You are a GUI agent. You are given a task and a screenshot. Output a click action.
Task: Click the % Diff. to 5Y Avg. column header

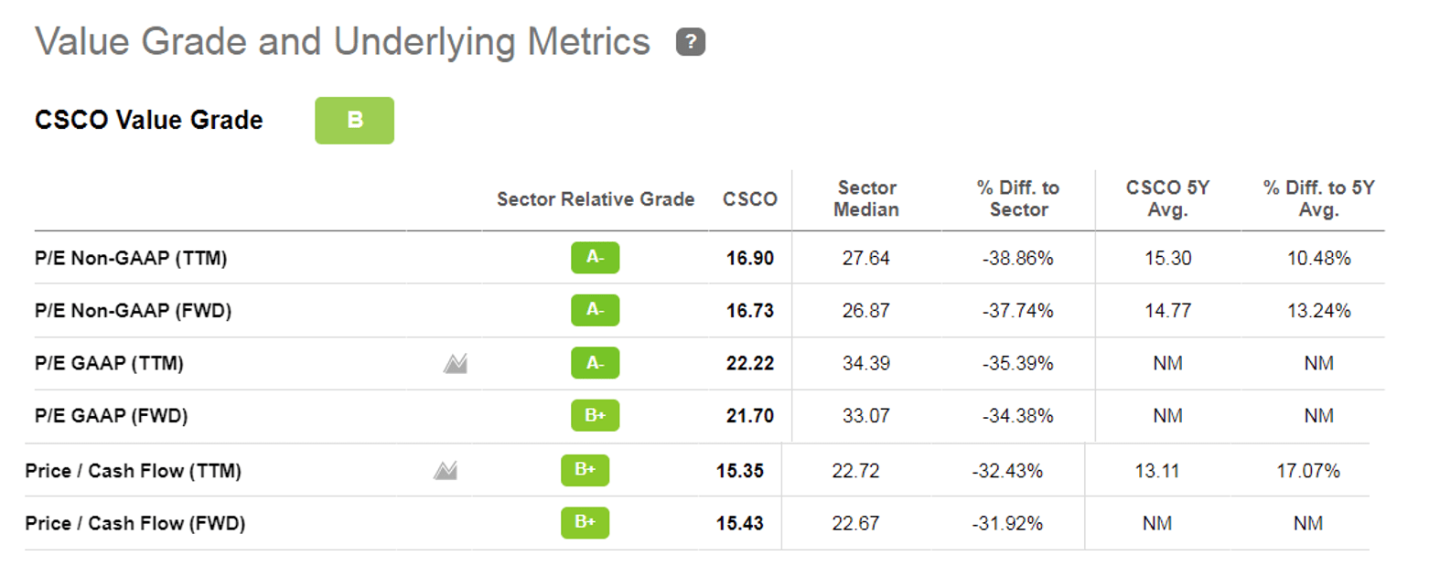1317,198
